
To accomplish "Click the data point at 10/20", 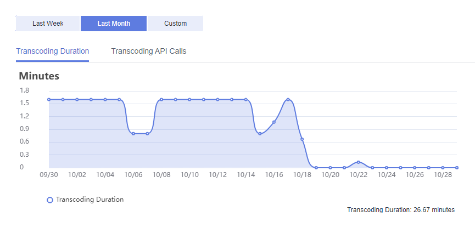I will click(330, 168).
